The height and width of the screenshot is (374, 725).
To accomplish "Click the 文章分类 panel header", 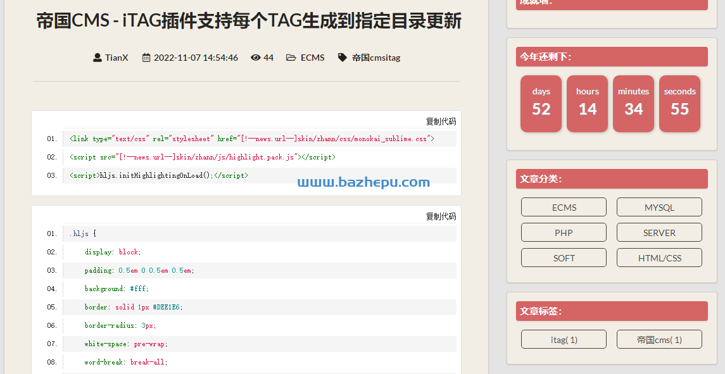I will point(612,178).
